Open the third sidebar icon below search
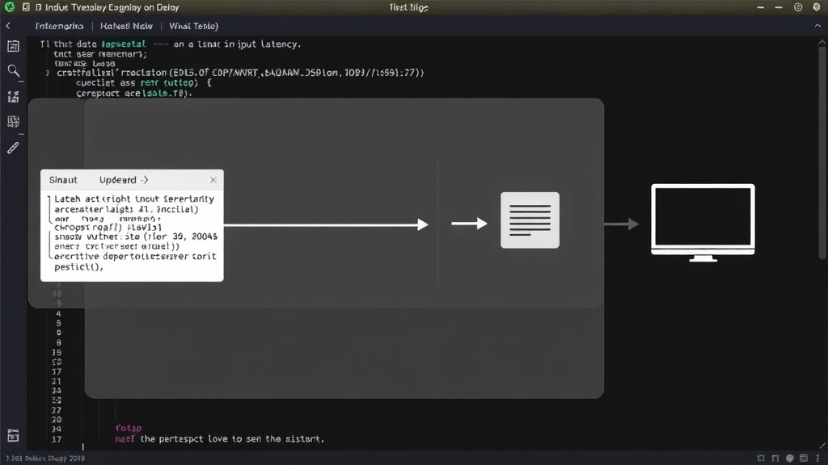828x465 pixels. coord(13,97)
